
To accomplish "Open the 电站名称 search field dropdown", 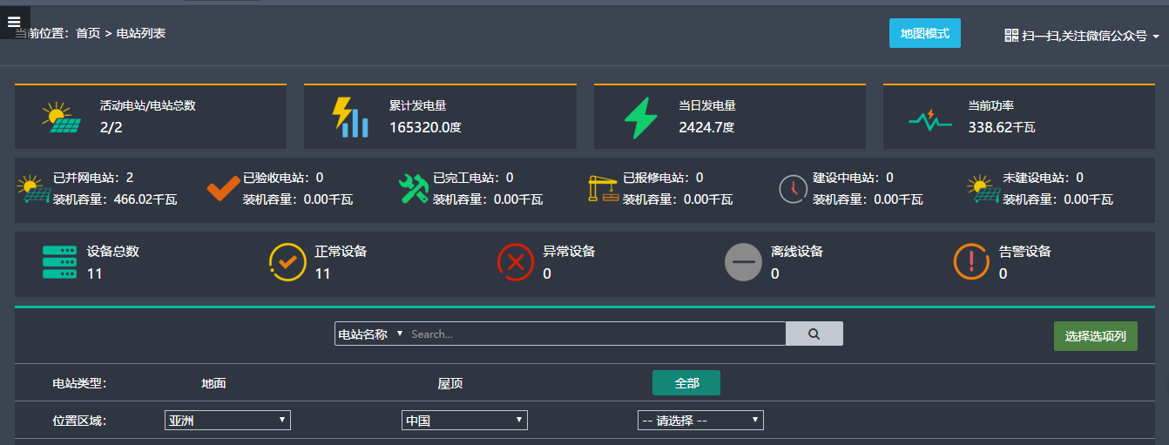I will click(370, 334).
